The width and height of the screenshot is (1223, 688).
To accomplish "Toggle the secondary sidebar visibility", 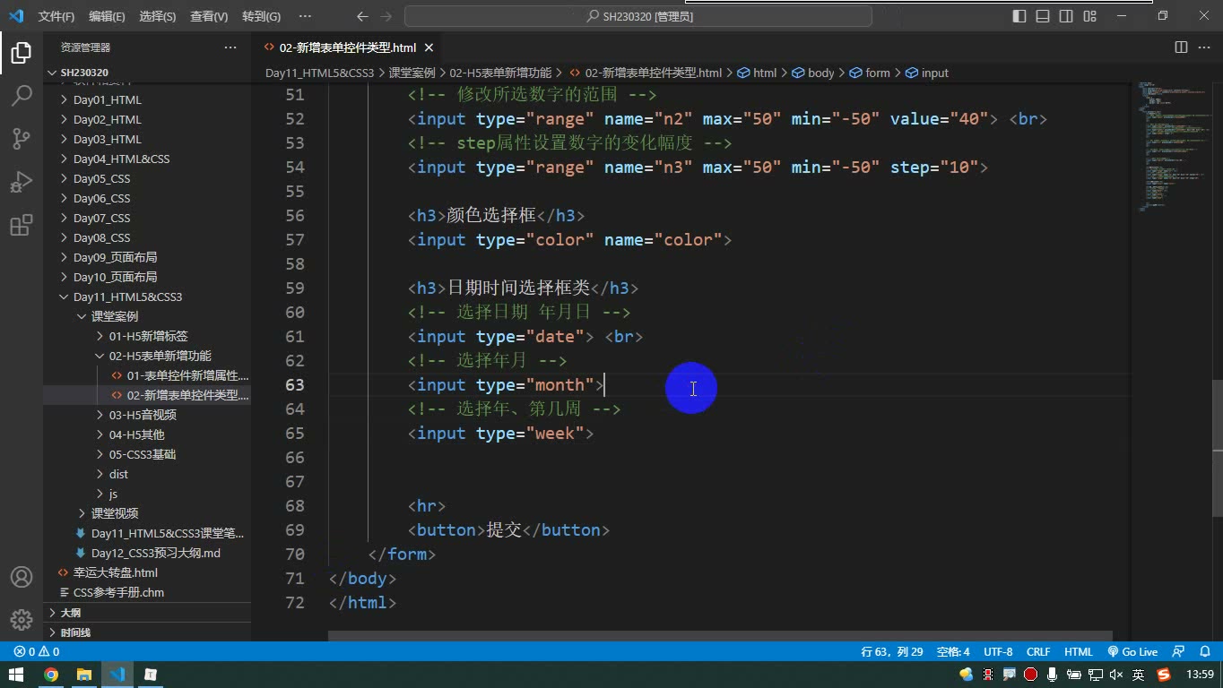I will point(1066,16).
